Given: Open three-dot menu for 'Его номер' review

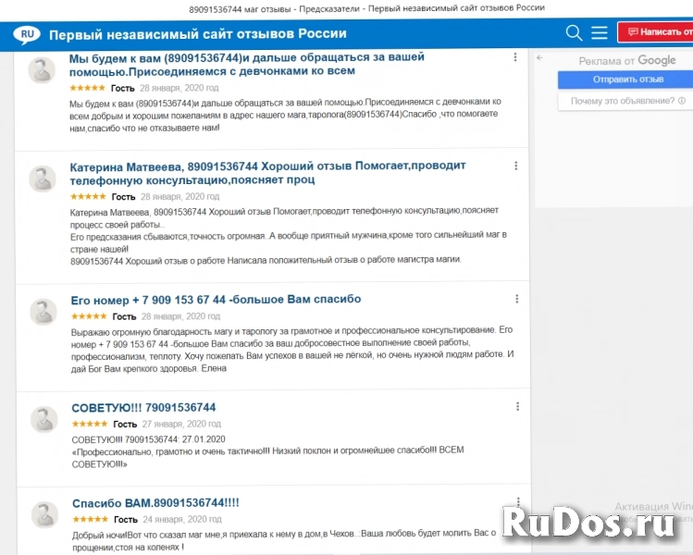Looking at the screenshot, I should (515, 300).
